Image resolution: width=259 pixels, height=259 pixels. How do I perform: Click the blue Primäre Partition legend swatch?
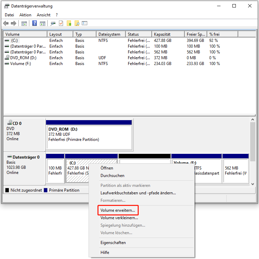[x=46, y=190]
